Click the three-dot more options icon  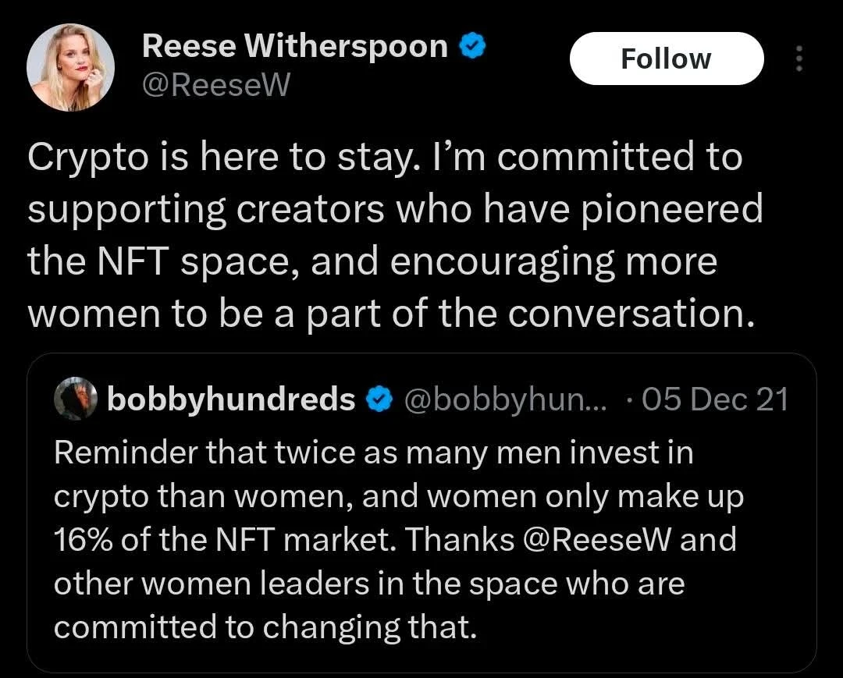pyautogui.click(x=798, y=59)
